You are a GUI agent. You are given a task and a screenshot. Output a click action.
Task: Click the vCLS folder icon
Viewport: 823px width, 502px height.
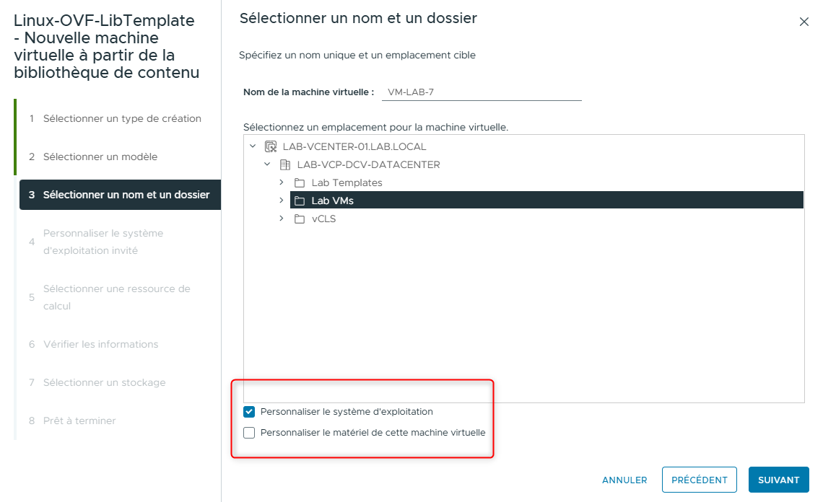tap(299, 219)
